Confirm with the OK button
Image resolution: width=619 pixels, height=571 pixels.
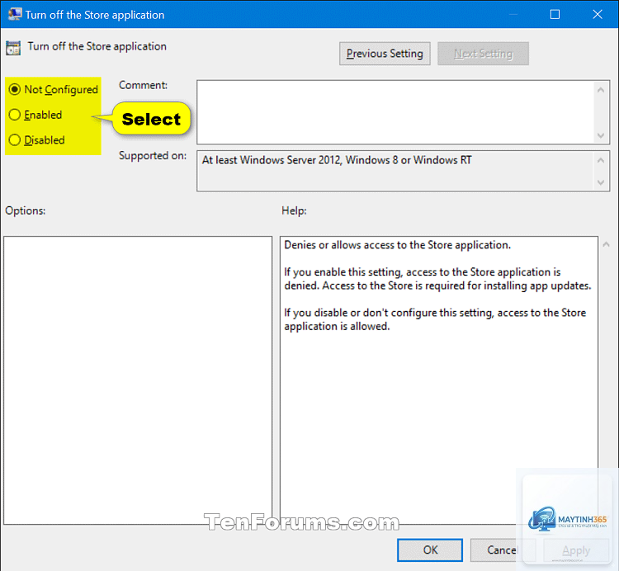click(x=430, y=550)
